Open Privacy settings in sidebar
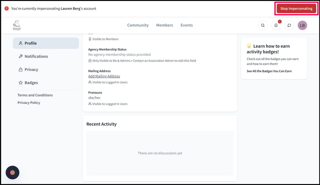 pos(46,70)
